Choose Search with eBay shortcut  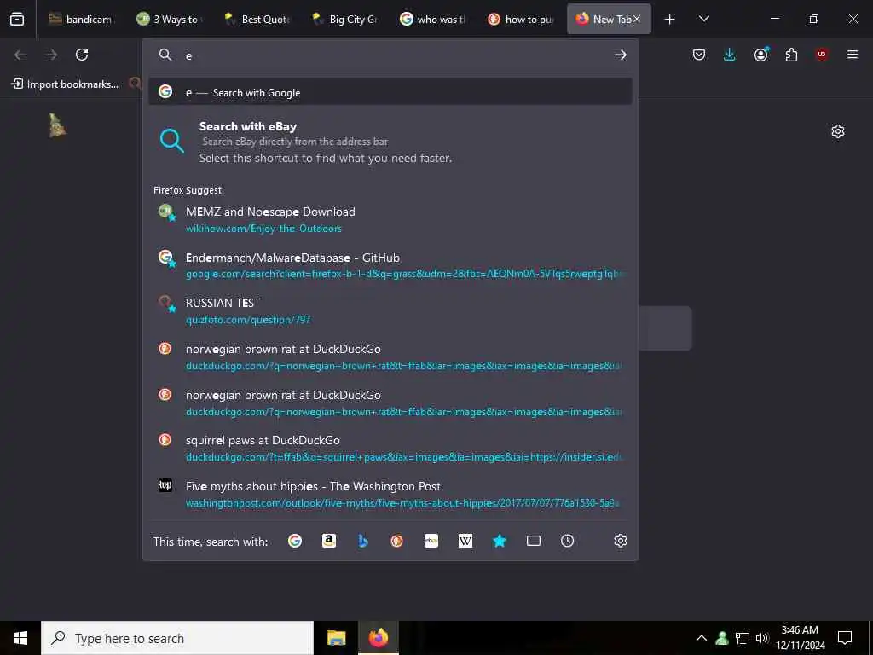pos(390,142)
